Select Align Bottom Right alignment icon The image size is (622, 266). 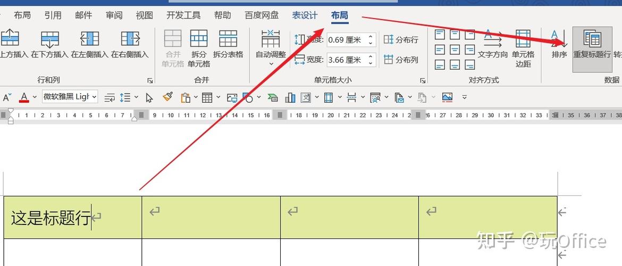(469, 64)
